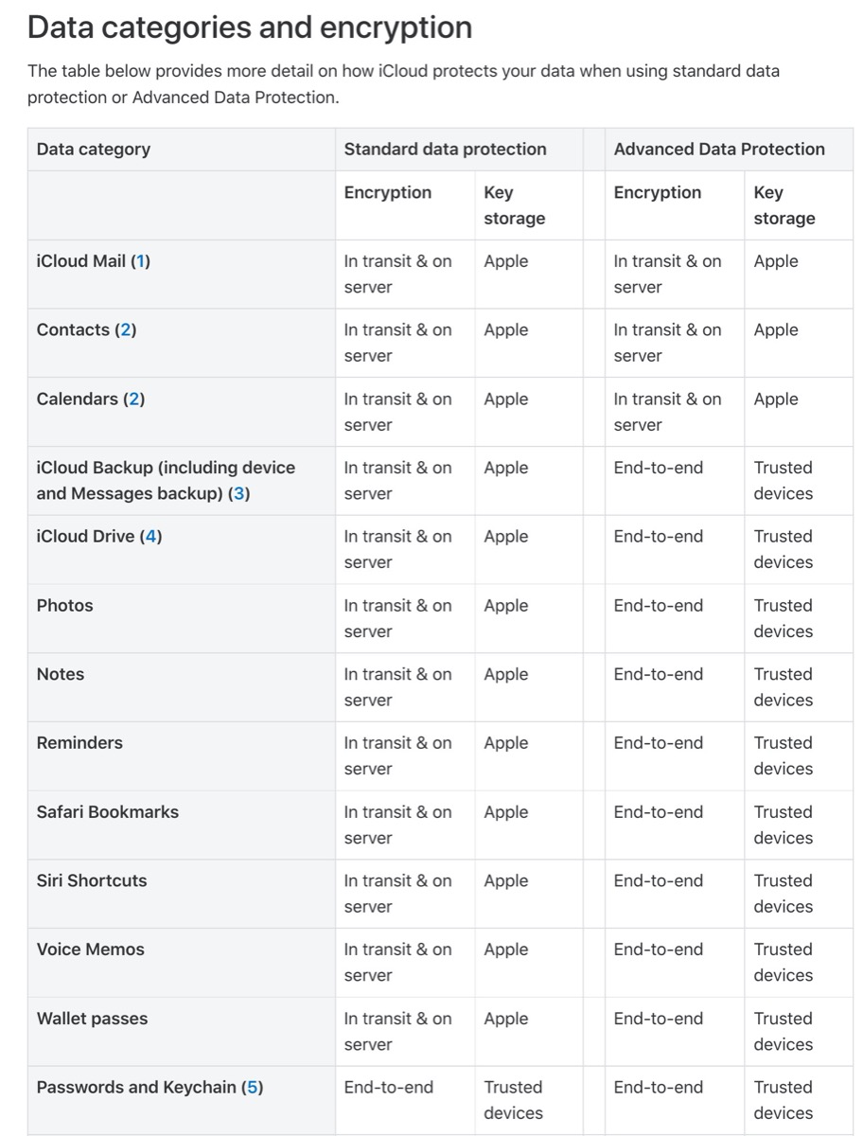This screenshot has width=863, height=1136.
Task: Click the 'Standard data protection' column header
Action: click(445, 150)
